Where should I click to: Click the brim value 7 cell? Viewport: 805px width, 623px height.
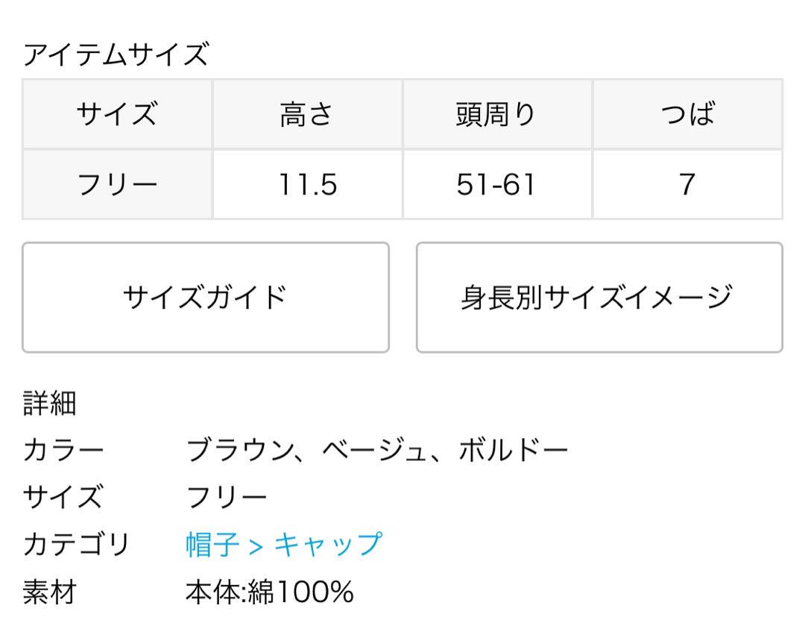coord(687,184)
